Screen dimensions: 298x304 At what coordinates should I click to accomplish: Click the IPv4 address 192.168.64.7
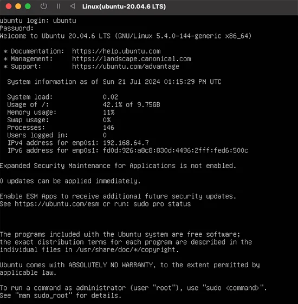pyautogui.click(x=126, y=143)
